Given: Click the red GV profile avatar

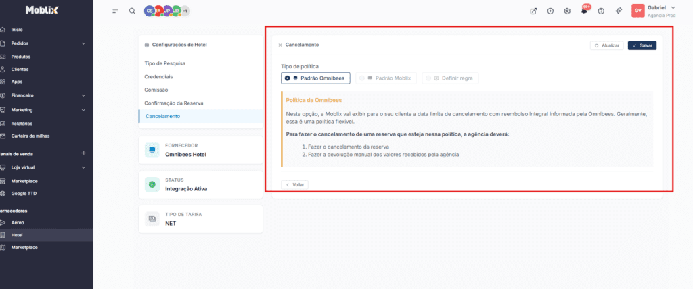Looking at the screenshot, I should point(638,11).
